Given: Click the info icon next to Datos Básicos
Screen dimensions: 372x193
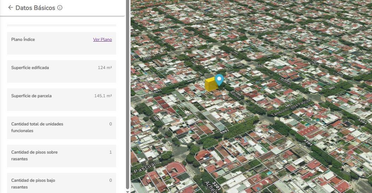Looking at the screenshot, I should coord(60,7).
